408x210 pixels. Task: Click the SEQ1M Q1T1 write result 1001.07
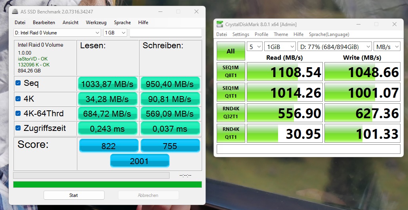pyautogui.click(x=362, y=92)
